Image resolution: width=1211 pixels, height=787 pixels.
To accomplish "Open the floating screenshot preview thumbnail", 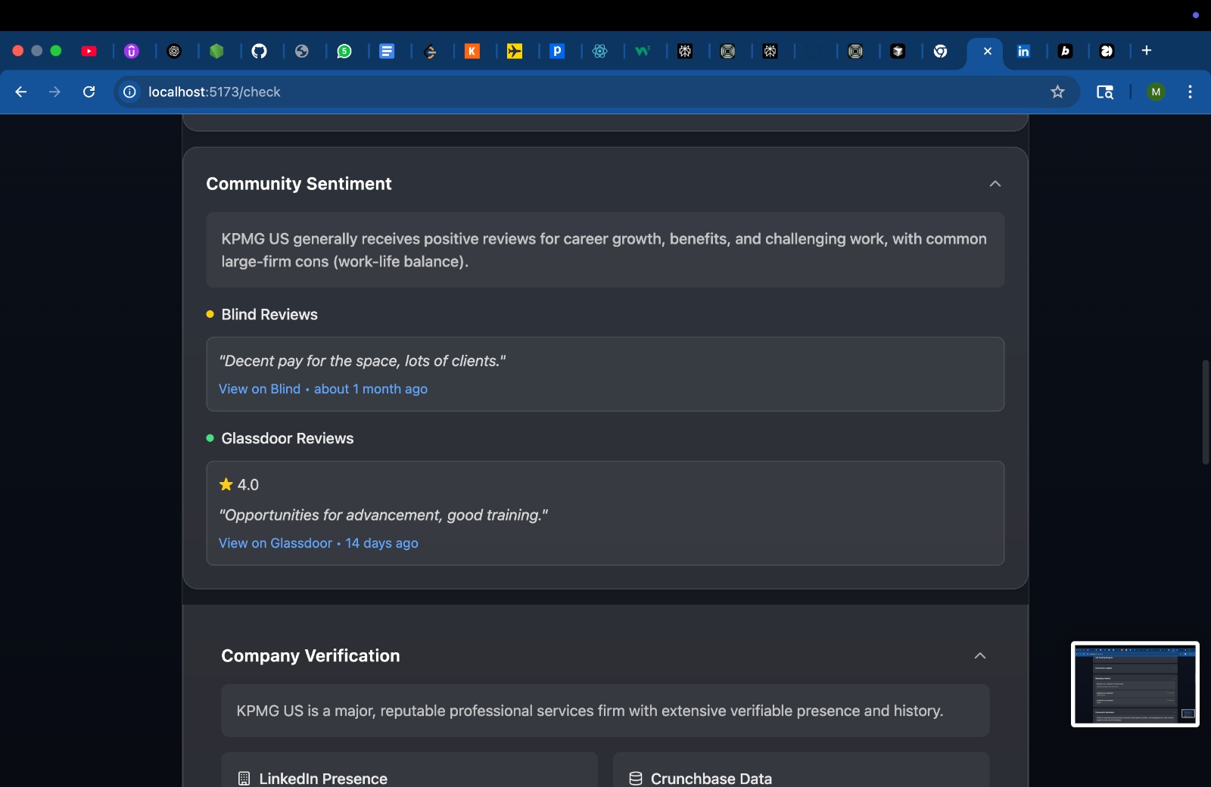I will point(1135,684).
